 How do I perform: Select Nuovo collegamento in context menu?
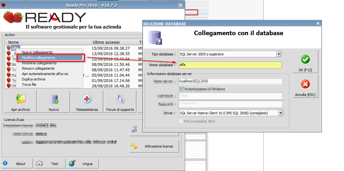point(37,52)
